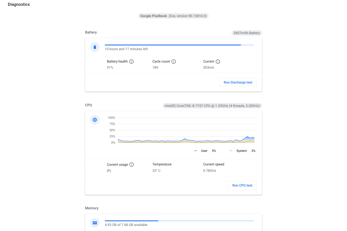The height and width of the screenshot is (231, 347).
Task: Run the Discharge test
Action: click(x=238, y=82)
